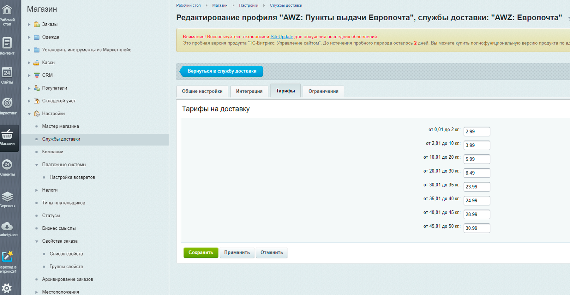The height and width of the screenshot is (295, 570).
Task: Collapse the Платежные системы node
Action: click(x=37, y=165)
